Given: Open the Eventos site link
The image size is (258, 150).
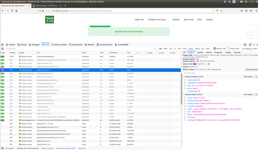Looking at the screenshot, I should click(x=176, y=20).
